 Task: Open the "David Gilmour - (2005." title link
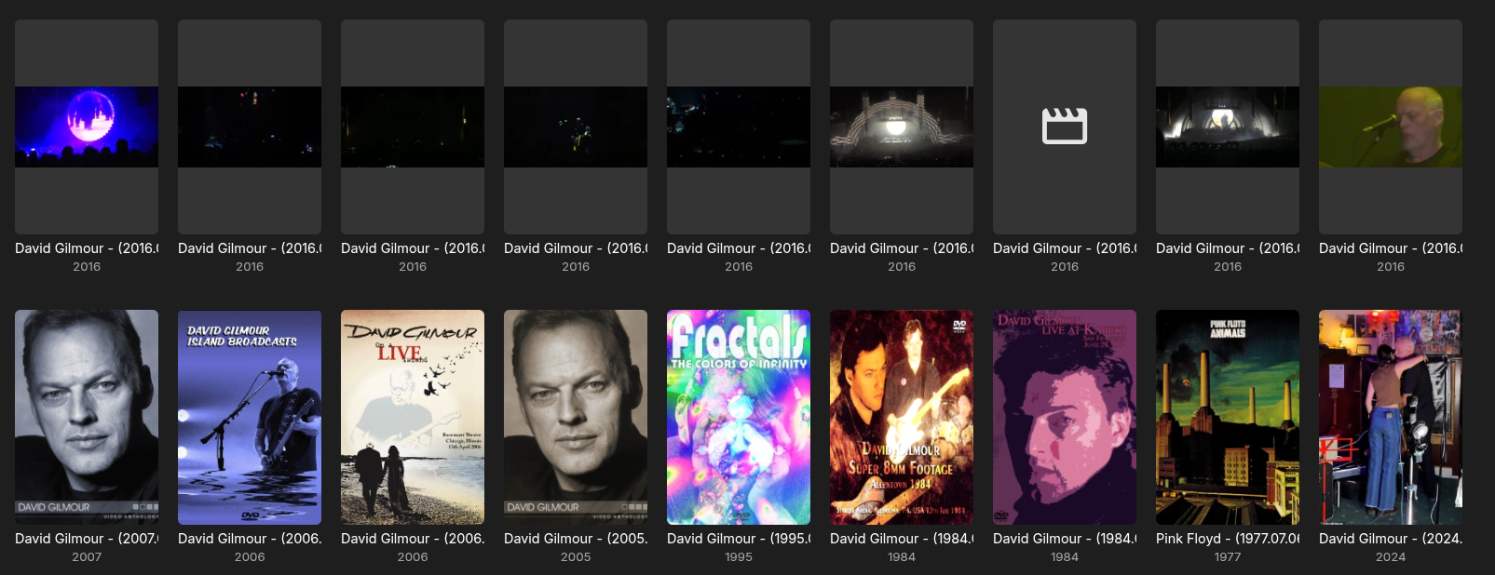click(x=576, y=539)
